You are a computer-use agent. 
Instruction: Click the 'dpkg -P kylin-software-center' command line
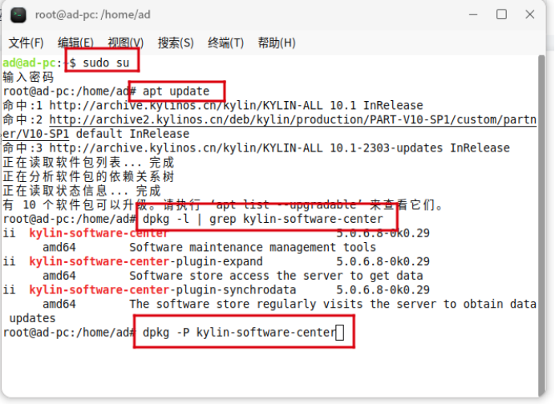tap(239, 333)
